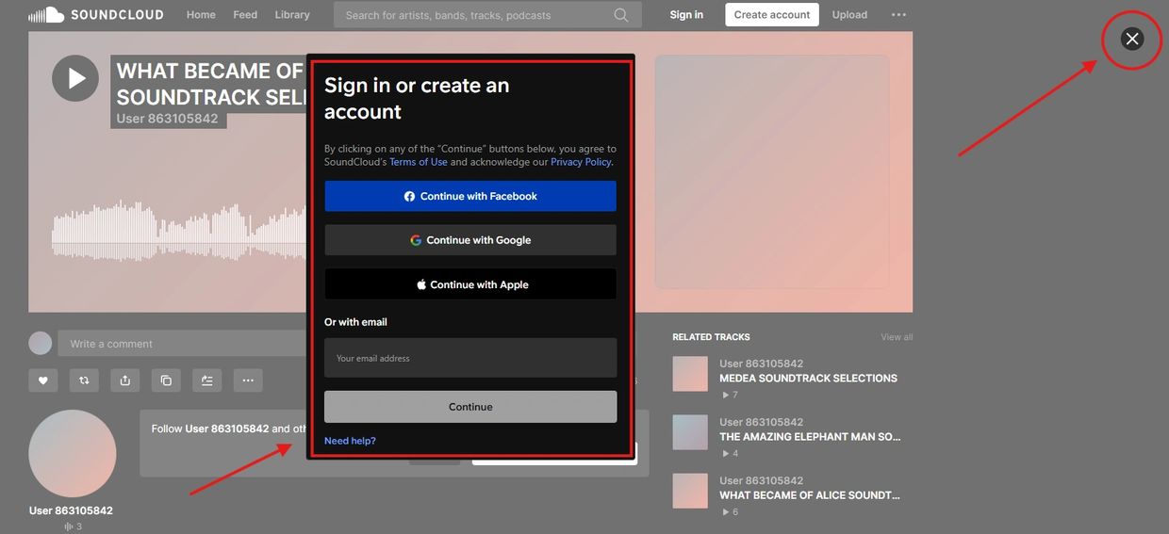Open MEDEA SOUNDTRACK SELECTIONS related track thumbnail

tap(690, 374)
